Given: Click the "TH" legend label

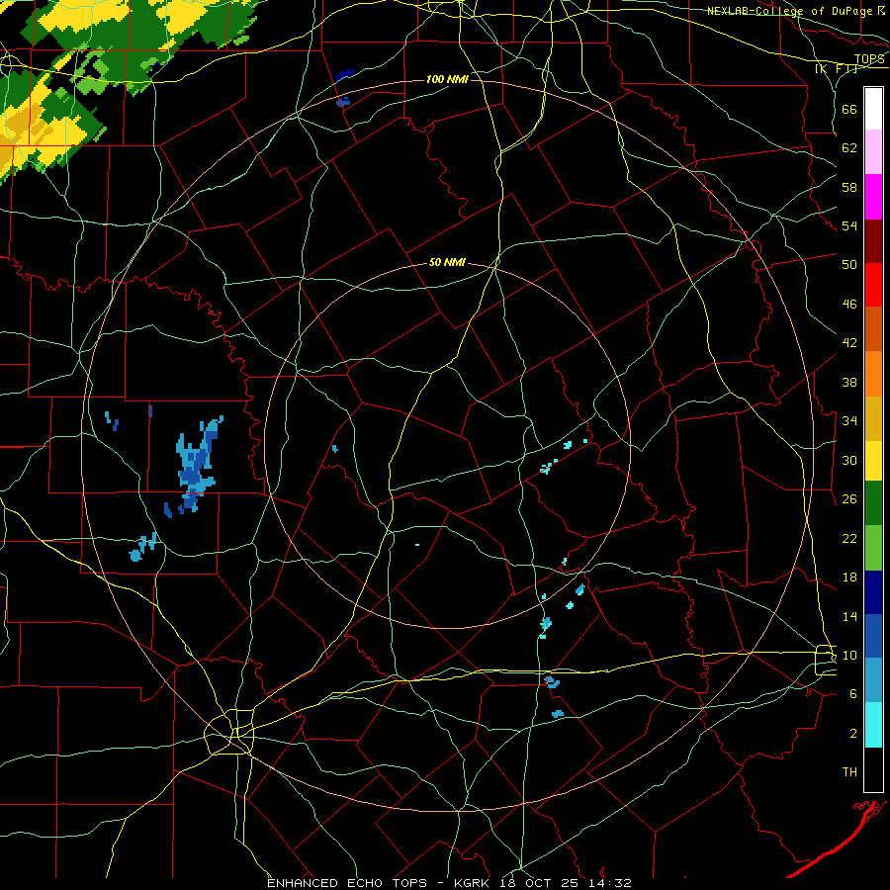Looking at the screenshot, I should click(x=849, y=771).
